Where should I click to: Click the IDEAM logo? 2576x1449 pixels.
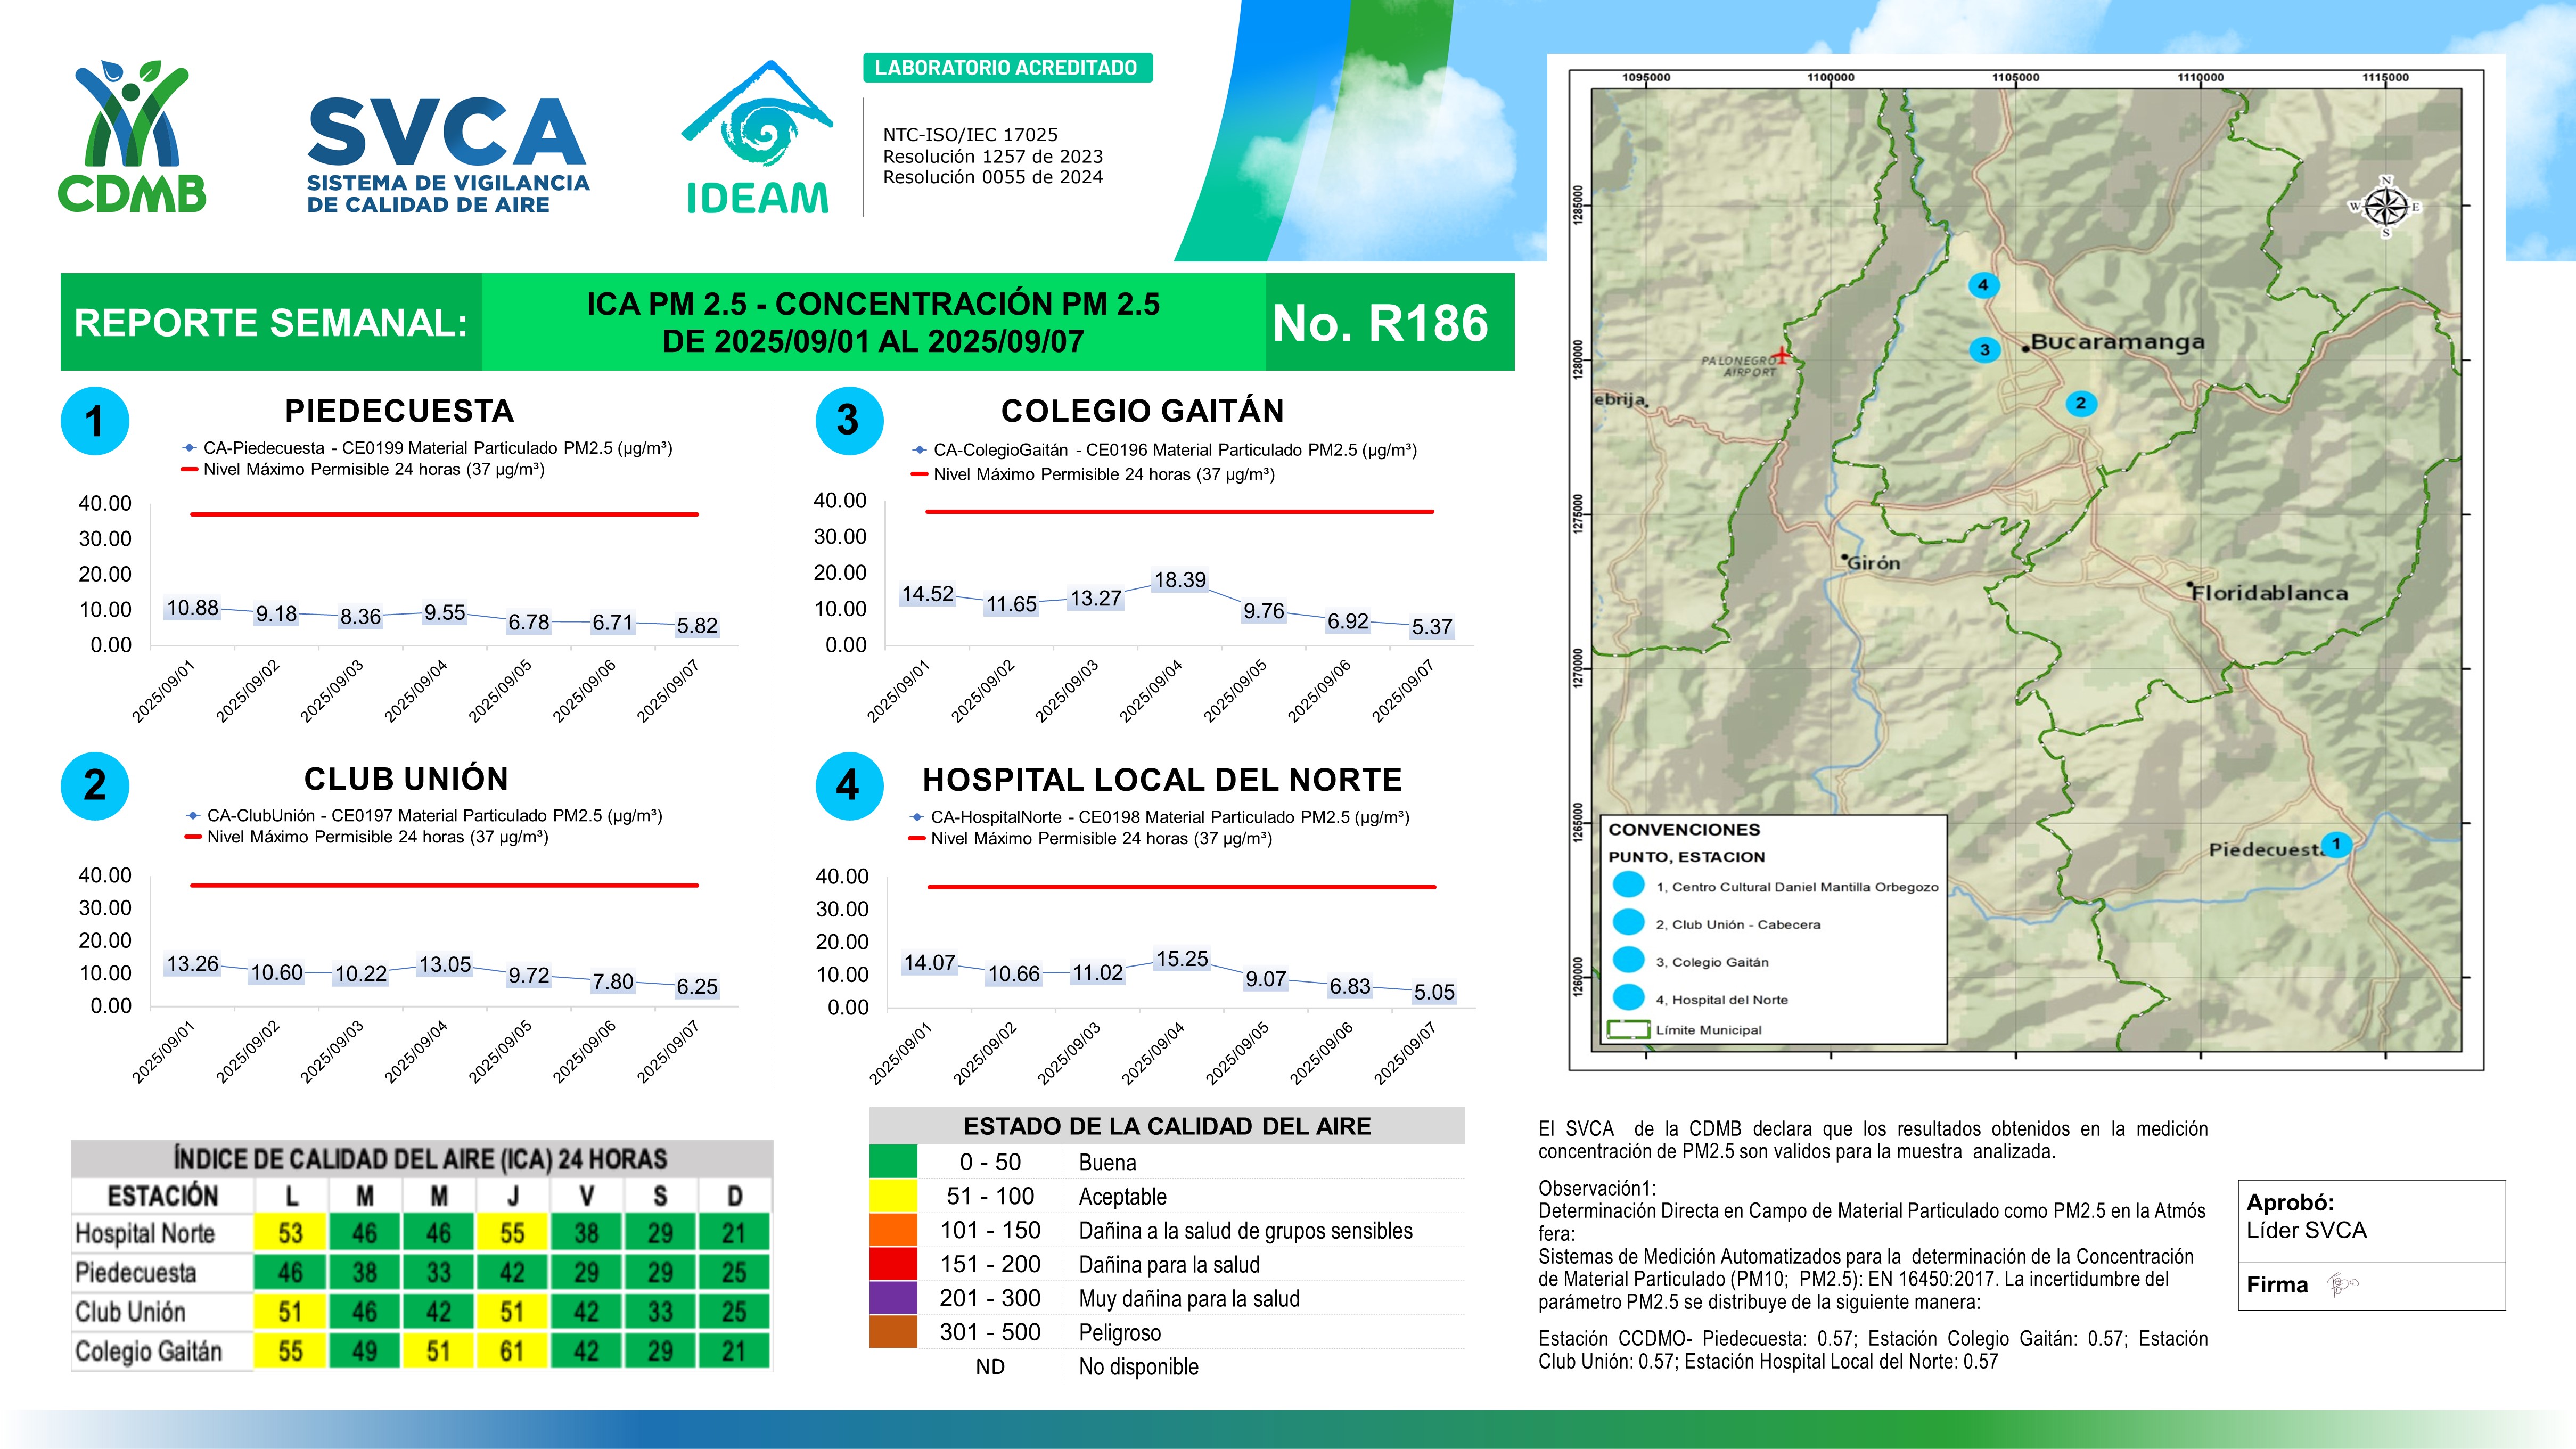click(x=757, y=139)
